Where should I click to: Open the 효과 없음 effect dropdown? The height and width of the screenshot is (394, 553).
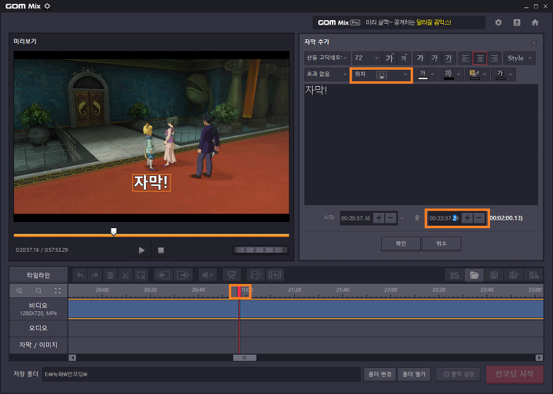pos(327,74)
